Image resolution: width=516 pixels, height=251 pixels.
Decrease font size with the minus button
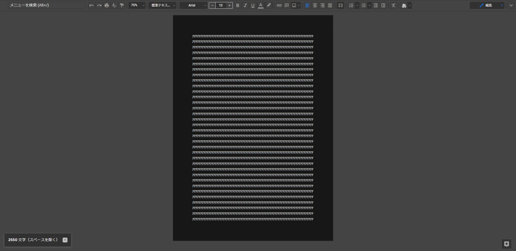[x=212, y=5]
